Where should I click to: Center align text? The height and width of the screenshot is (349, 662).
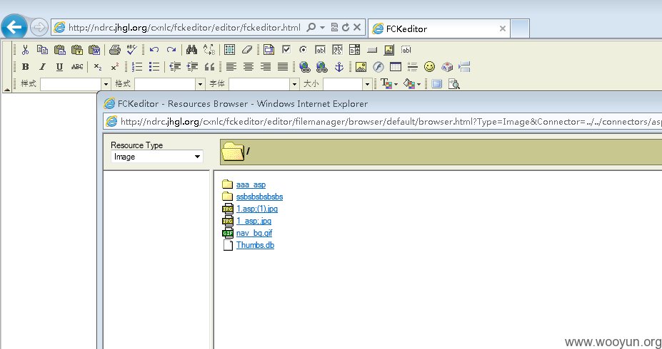click(249, 66)
